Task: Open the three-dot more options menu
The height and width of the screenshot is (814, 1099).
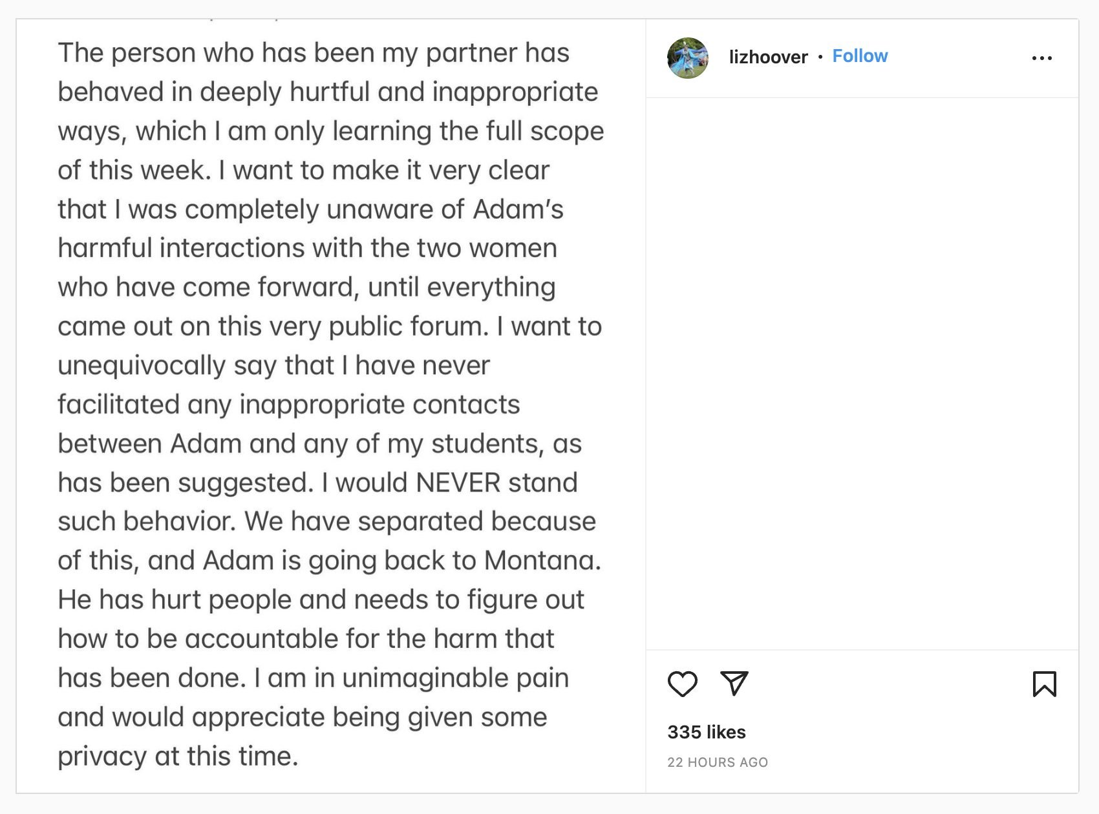Action: [1041, 58]
